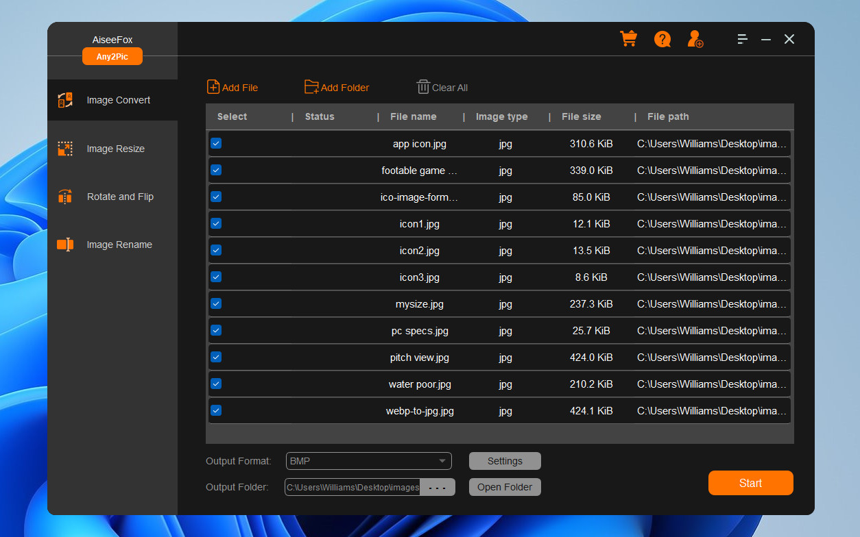Image resolution: width=860 pixels, height=537 pixels.
Task: Uncheck the footable game row checkbox
Action: click(216, 170)
